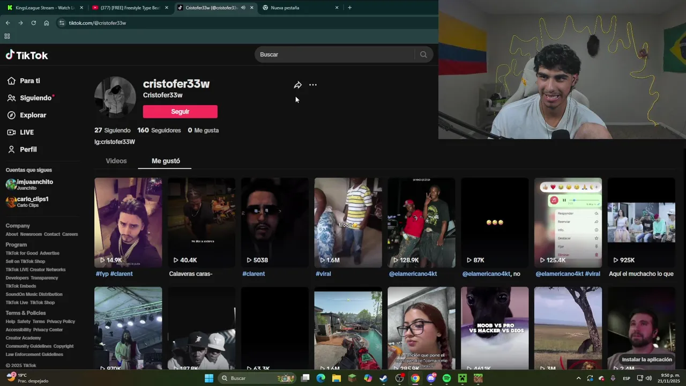
Task: Open the video with 925K views
Action: pos(642,222)
